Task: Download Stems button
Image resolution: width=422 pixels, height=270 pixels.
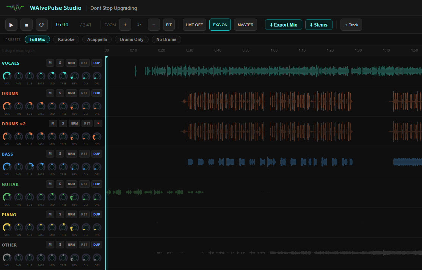Action: (x=318, y=25)
